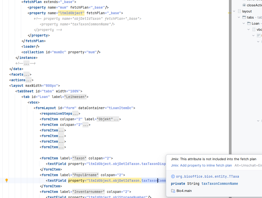Click the Bio4.main module folder icon
This screenshot has height=198, width=262.
(173, 191)
